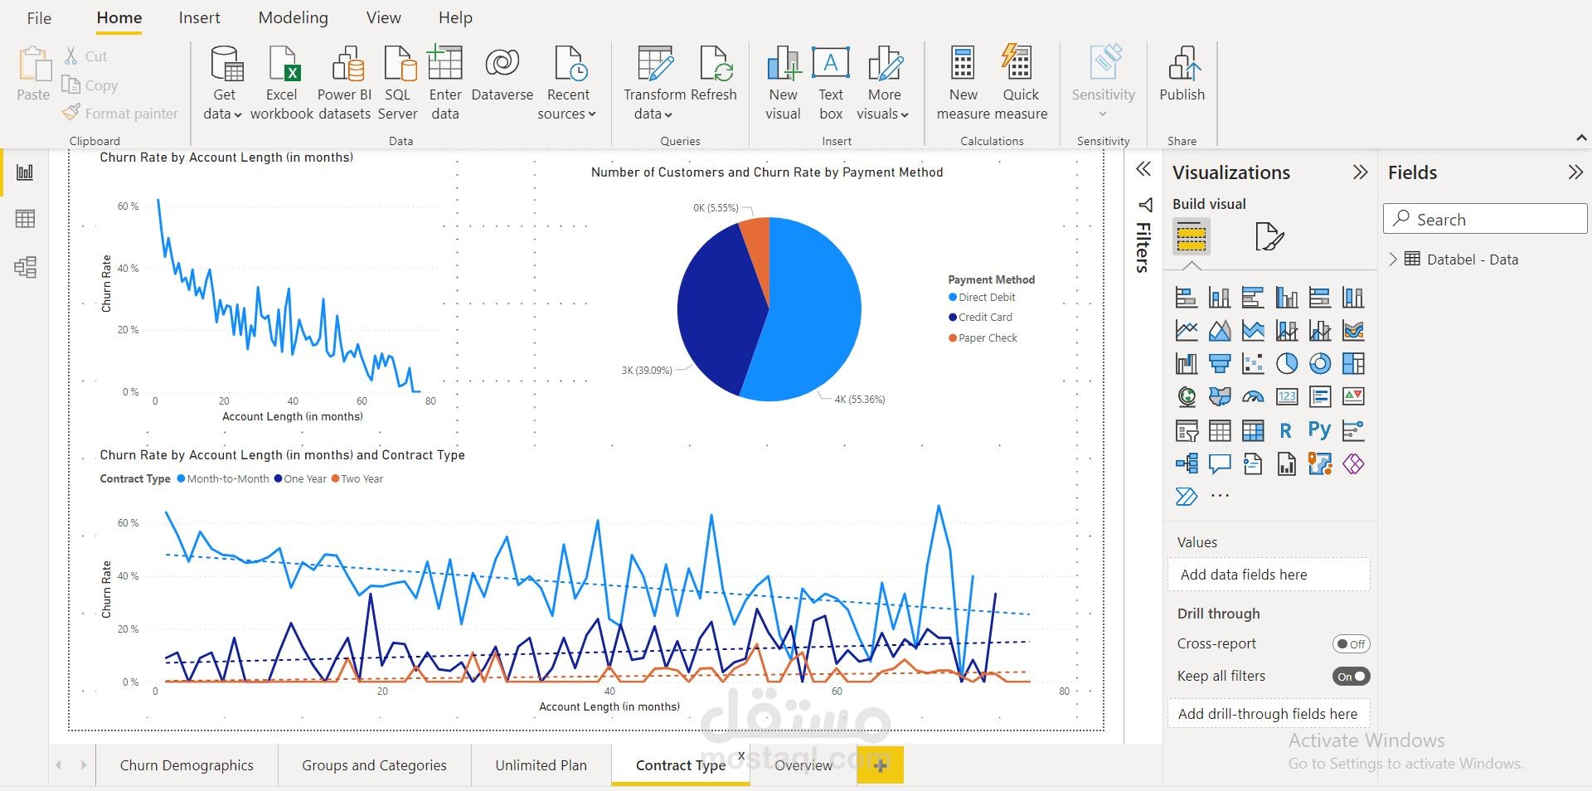Viewport: 1592px width, 791px height.
Task: Select the Funnel visual
Action: coord(1220,363)
